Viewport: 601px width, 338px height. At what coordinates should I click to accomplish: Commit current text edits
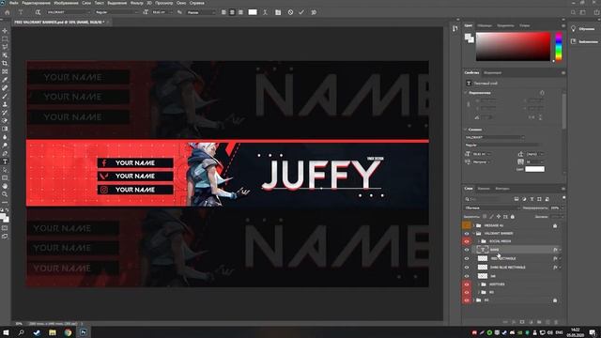(301, 12)
